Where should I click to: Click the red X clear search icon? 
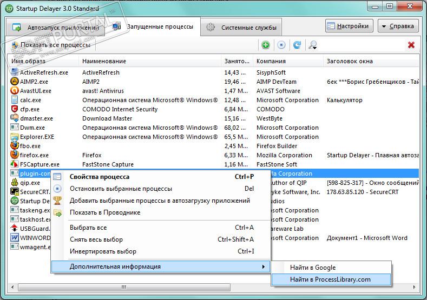coord(411,45)
